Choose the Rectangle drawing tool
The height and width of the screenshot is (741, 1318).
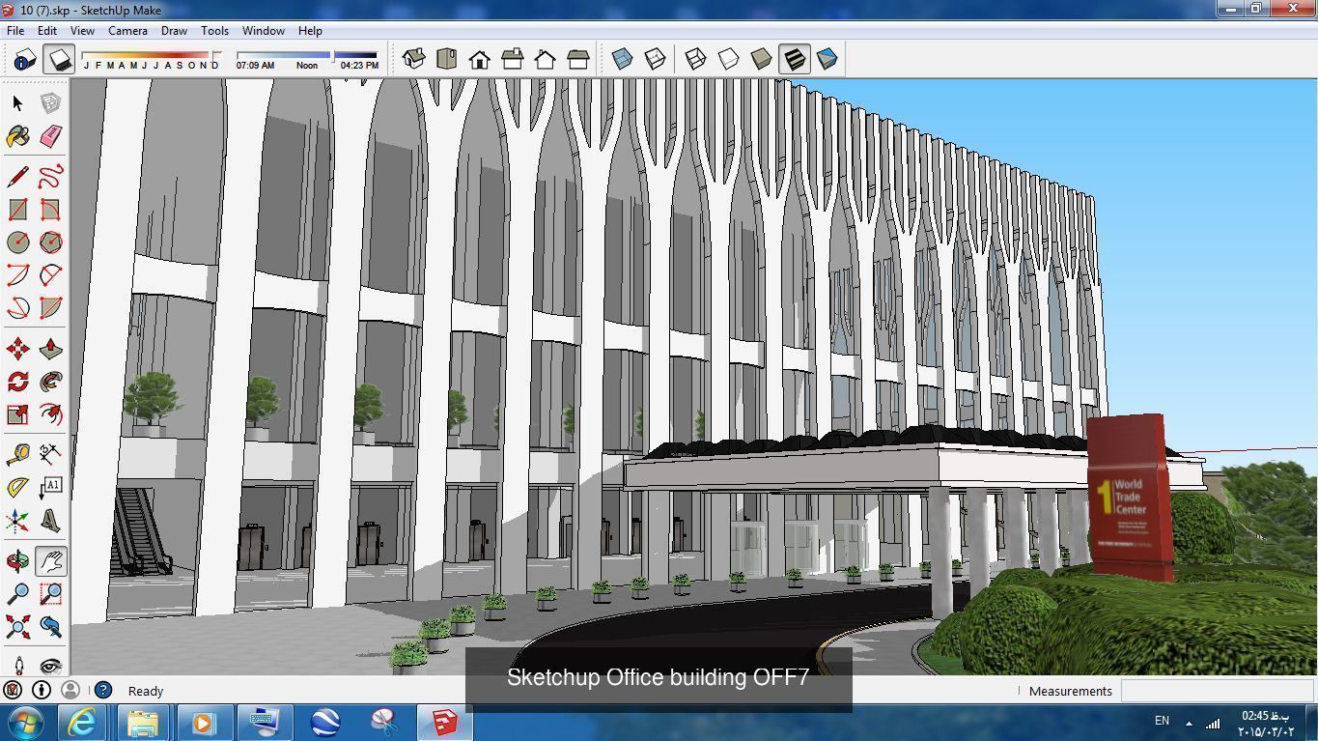(x=17, y=210)
